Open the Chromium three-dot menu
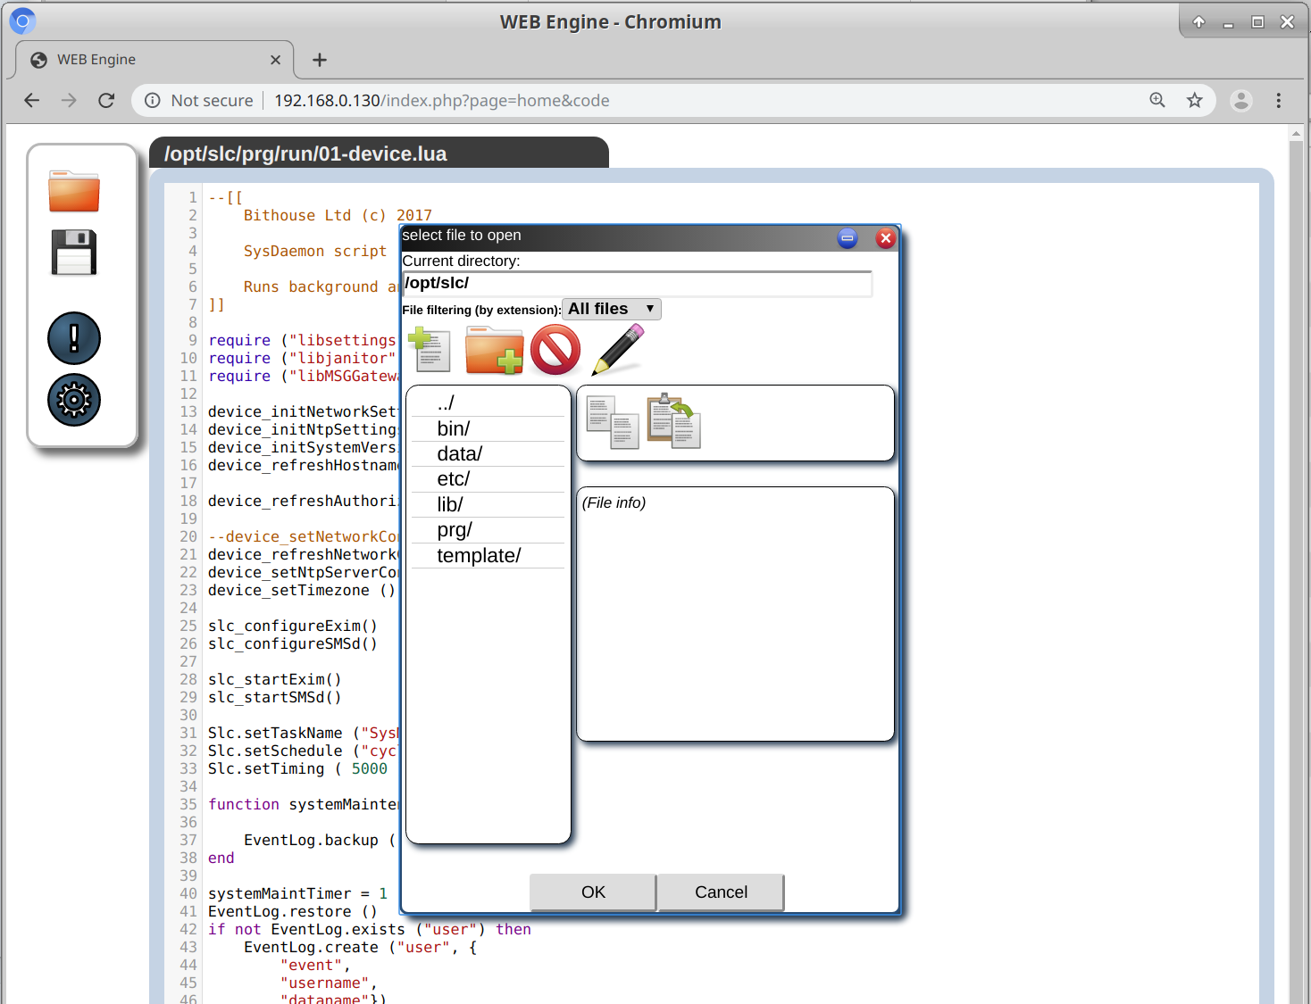The width and height of the screenshot is (1311, 1004). pyautogui.click(x=1279, y=101)
